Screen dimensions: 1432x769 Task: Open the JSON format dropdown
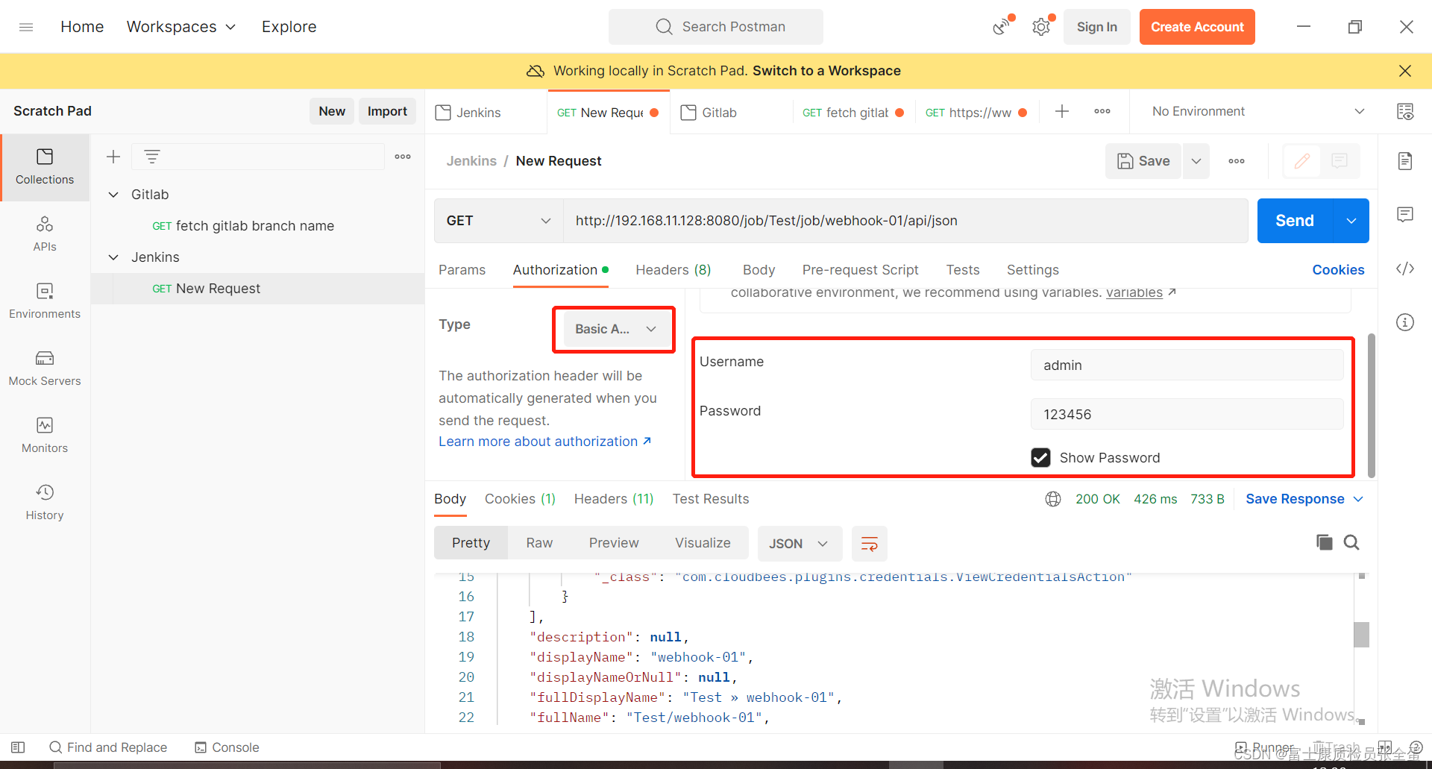coord(800,544)
